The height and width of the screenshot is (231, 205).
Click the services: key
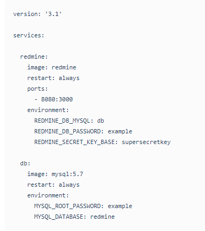pyautogui.click(x=28, y=35)
